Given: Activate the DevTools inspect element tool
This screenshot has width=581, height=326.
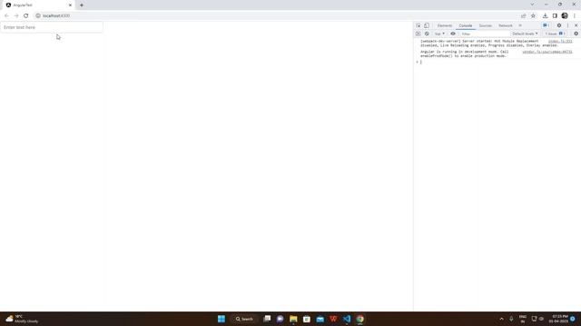Looking at the screenshot, I should pyautogui.click(x=419, y=25).
